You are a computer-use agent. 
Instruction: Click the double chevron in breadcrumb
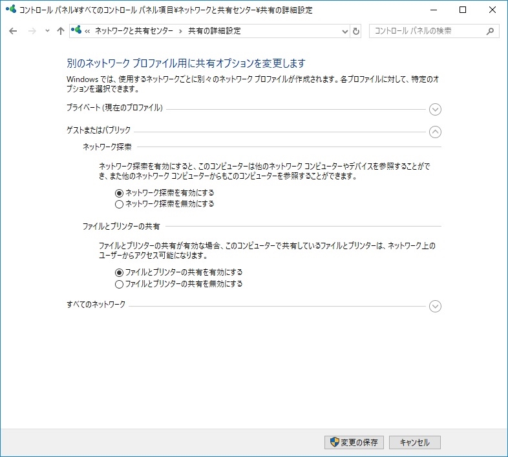coord(87,31)
